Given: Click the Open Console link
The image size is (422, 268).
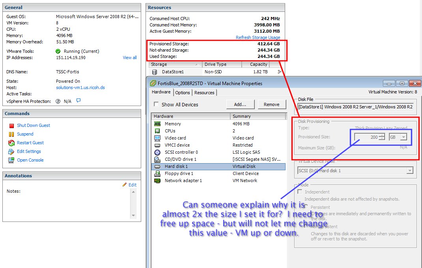Looking at the screenshot, I should point(30,160).
